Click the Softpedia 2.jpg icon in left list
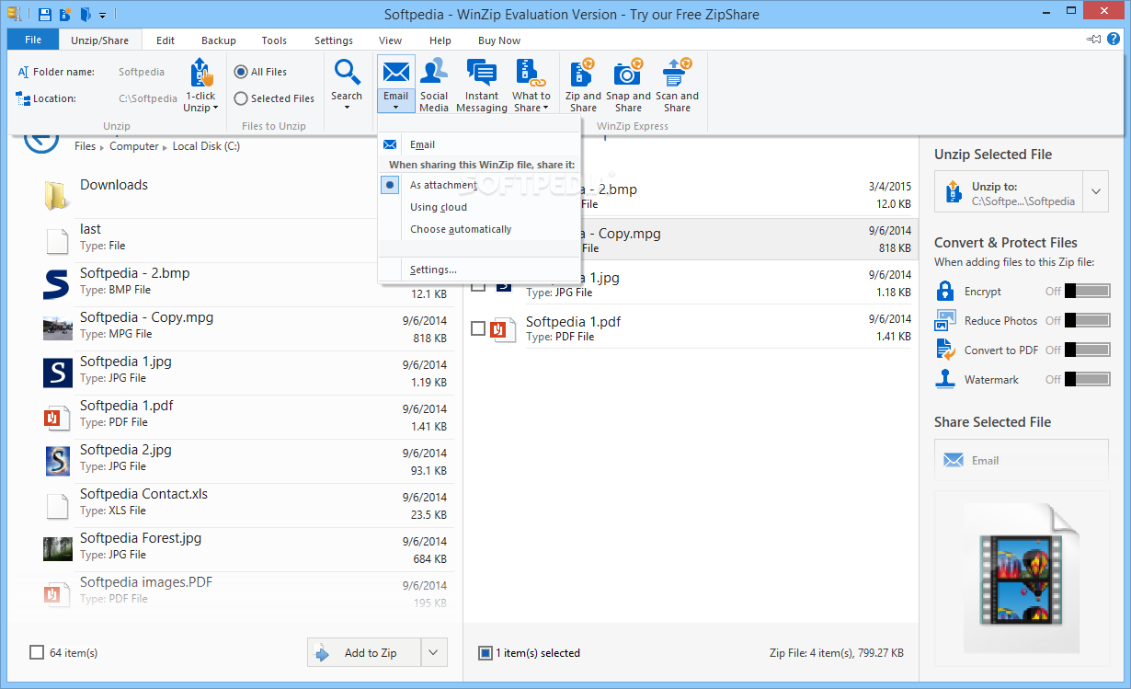Screen dimensions: 1131x689 (57, 460)
